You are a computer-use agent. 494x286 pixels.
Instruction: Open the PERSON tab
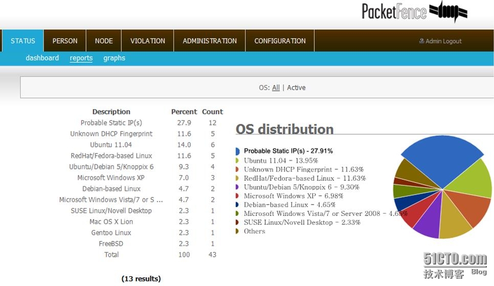click(x=65, y=41)
